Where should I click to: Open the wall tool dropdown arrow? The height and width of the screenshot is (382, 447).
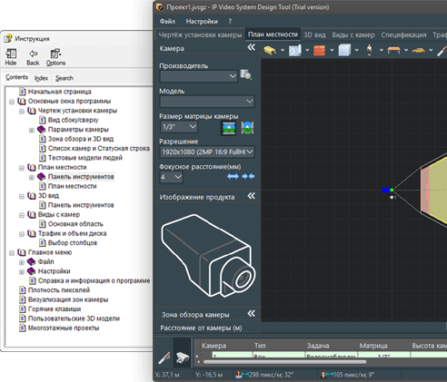(x=332, y=50)
